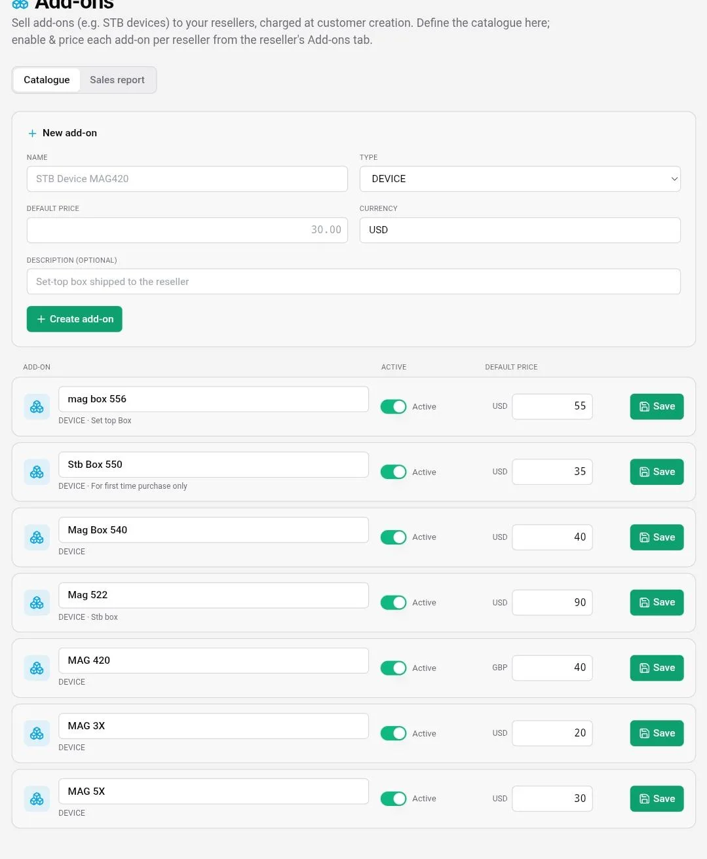The width and height of the screenshot is (707, 859).
Task: Click 'DEVICE · For first time purchase only' text
Action: 123,486
